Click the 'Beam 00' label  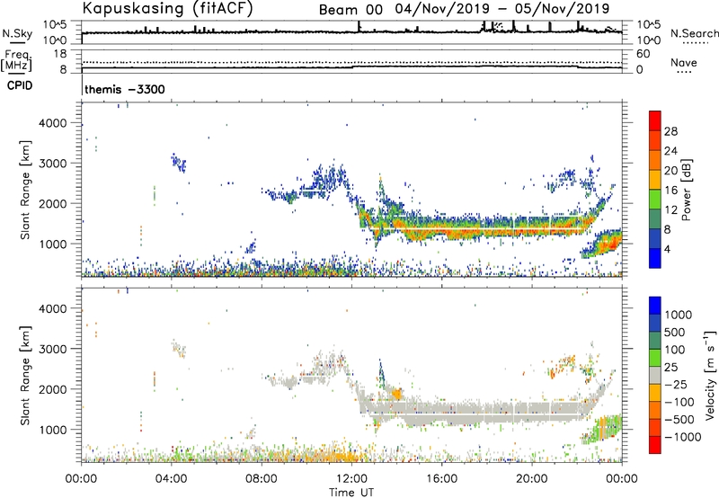[x=351, y=10]
